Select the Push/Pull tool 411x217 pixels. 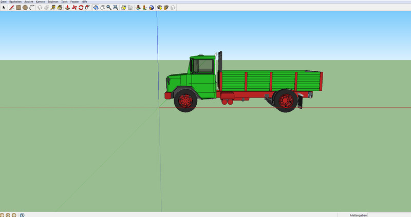click(x=67, y=8)
